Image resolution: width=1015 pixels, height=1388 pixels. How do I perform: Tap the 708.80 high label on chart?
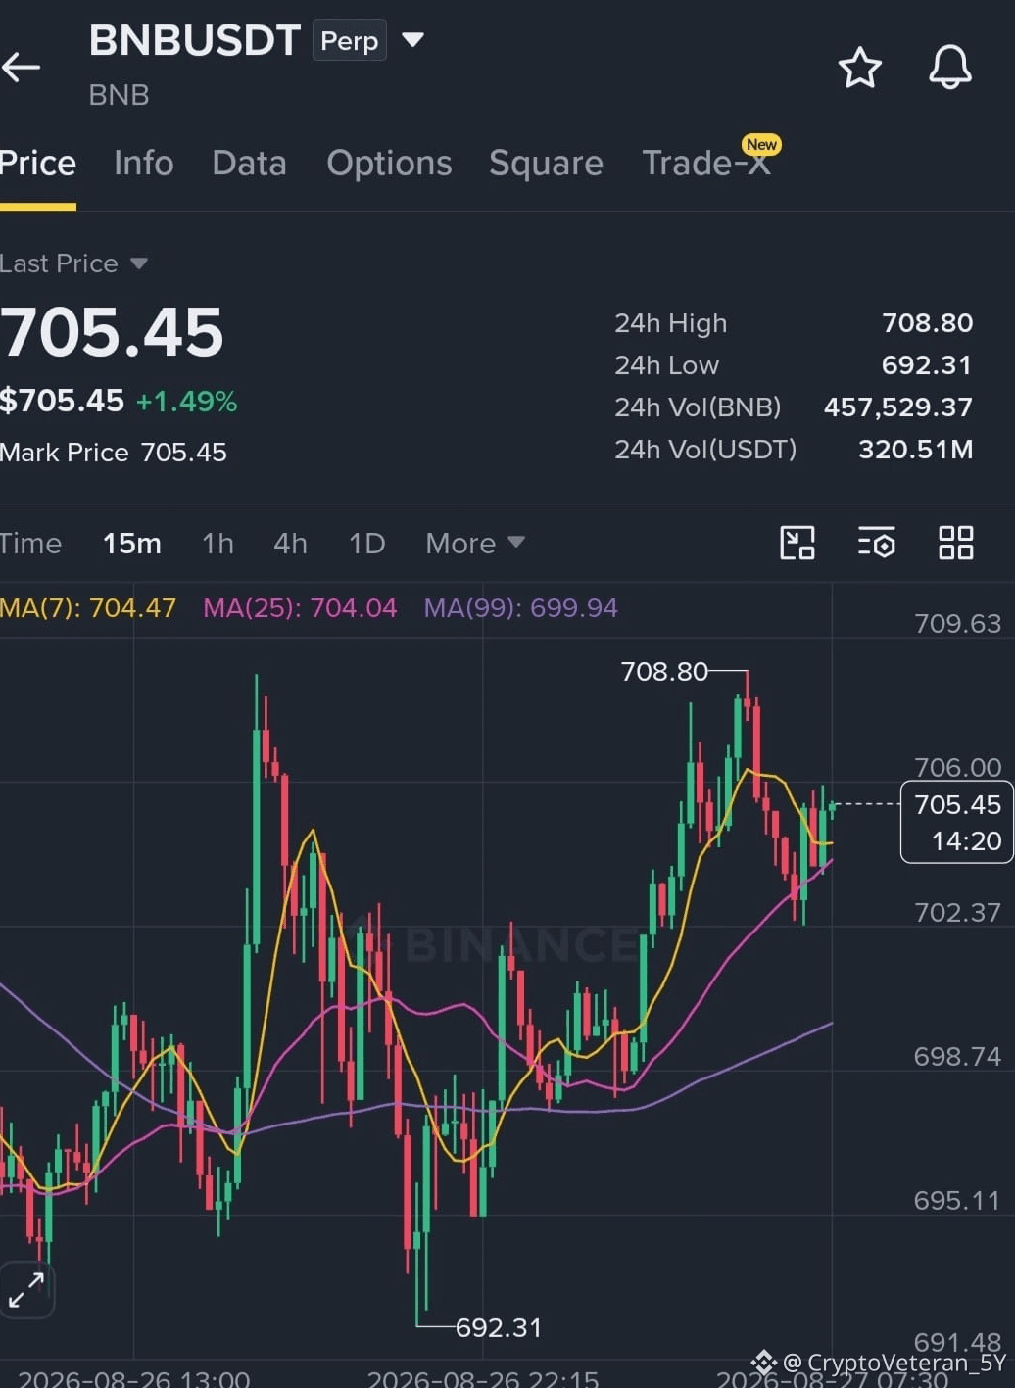tap(664, 671)
